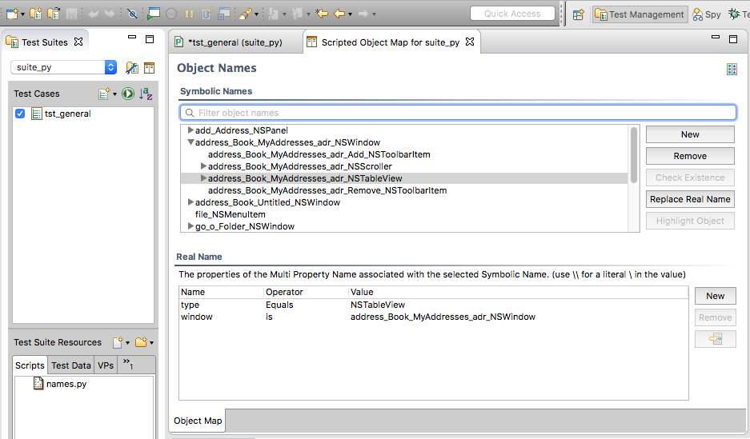Screen dimensions: 750x439
Task: Open the suite_py suite dropdown
Action: [64, 68]
